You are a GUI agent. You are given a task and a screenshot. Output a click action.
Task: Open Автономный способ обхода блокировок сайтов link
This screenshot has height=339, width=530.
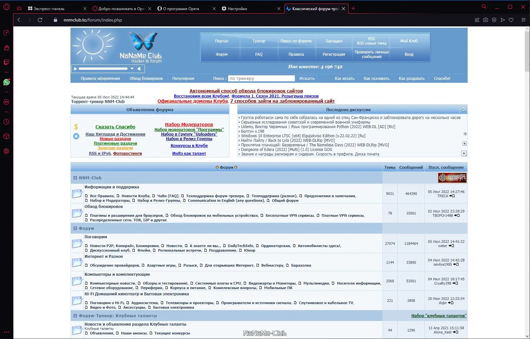(246, 91)
